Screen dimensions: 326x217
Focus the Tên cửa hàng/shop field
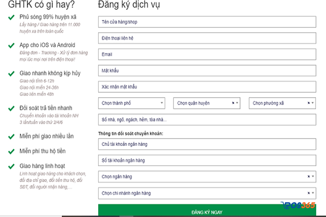(206, 22)
